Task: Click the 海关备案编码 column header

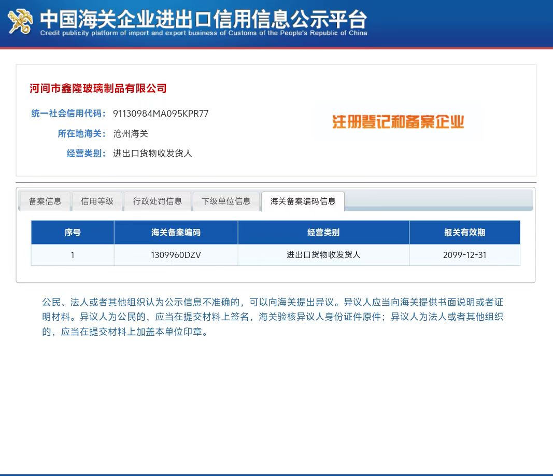Action: point(176,233)
